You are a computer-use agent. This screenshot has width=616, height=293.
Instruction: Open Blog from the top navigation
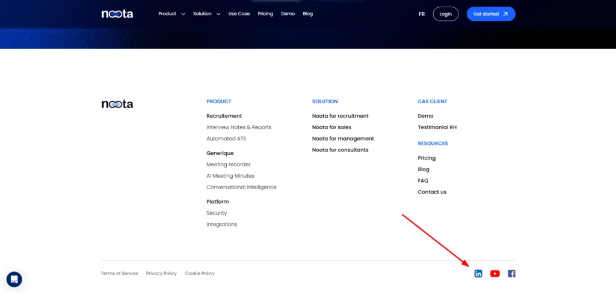308,14
